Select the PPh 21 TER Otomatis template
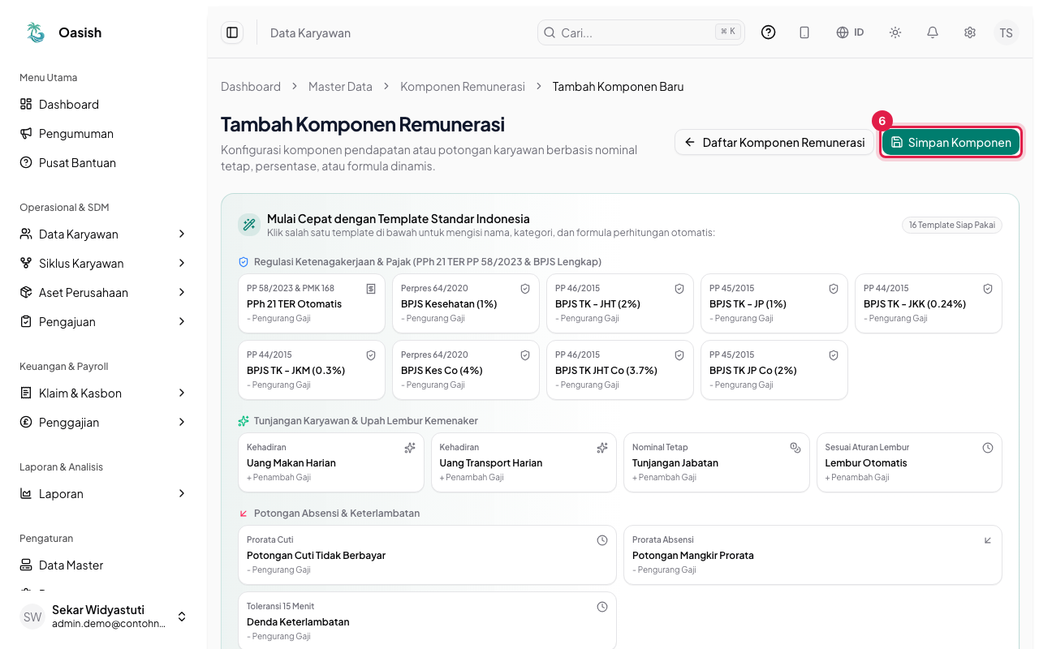Image resolution: width=1039 pixels, height=649 pixels. pyautogui.click(x=312, y=303)
